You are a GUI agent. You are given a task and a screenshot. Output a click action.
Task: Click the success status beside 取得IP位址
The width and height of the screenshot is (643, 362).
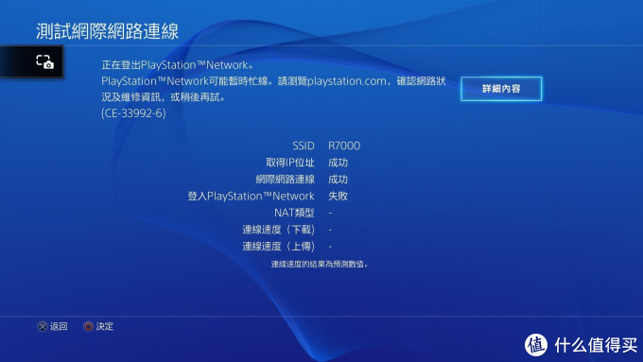pyautogui.click(x=338, y=163)
